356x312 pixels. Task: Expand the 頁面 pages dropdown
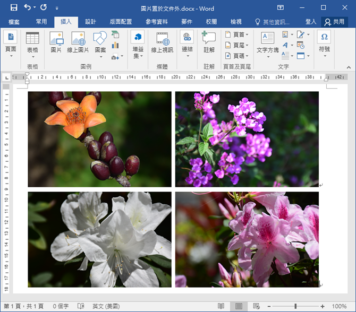[11, 56]
